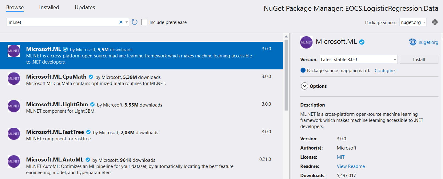
Task: Click the globe icon beside nuget.org
Action: [413, 42]
